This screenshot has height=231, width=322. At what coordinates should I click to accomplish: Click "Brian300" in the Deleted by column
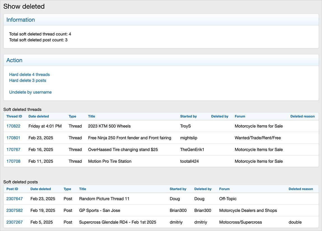[203, 211]
